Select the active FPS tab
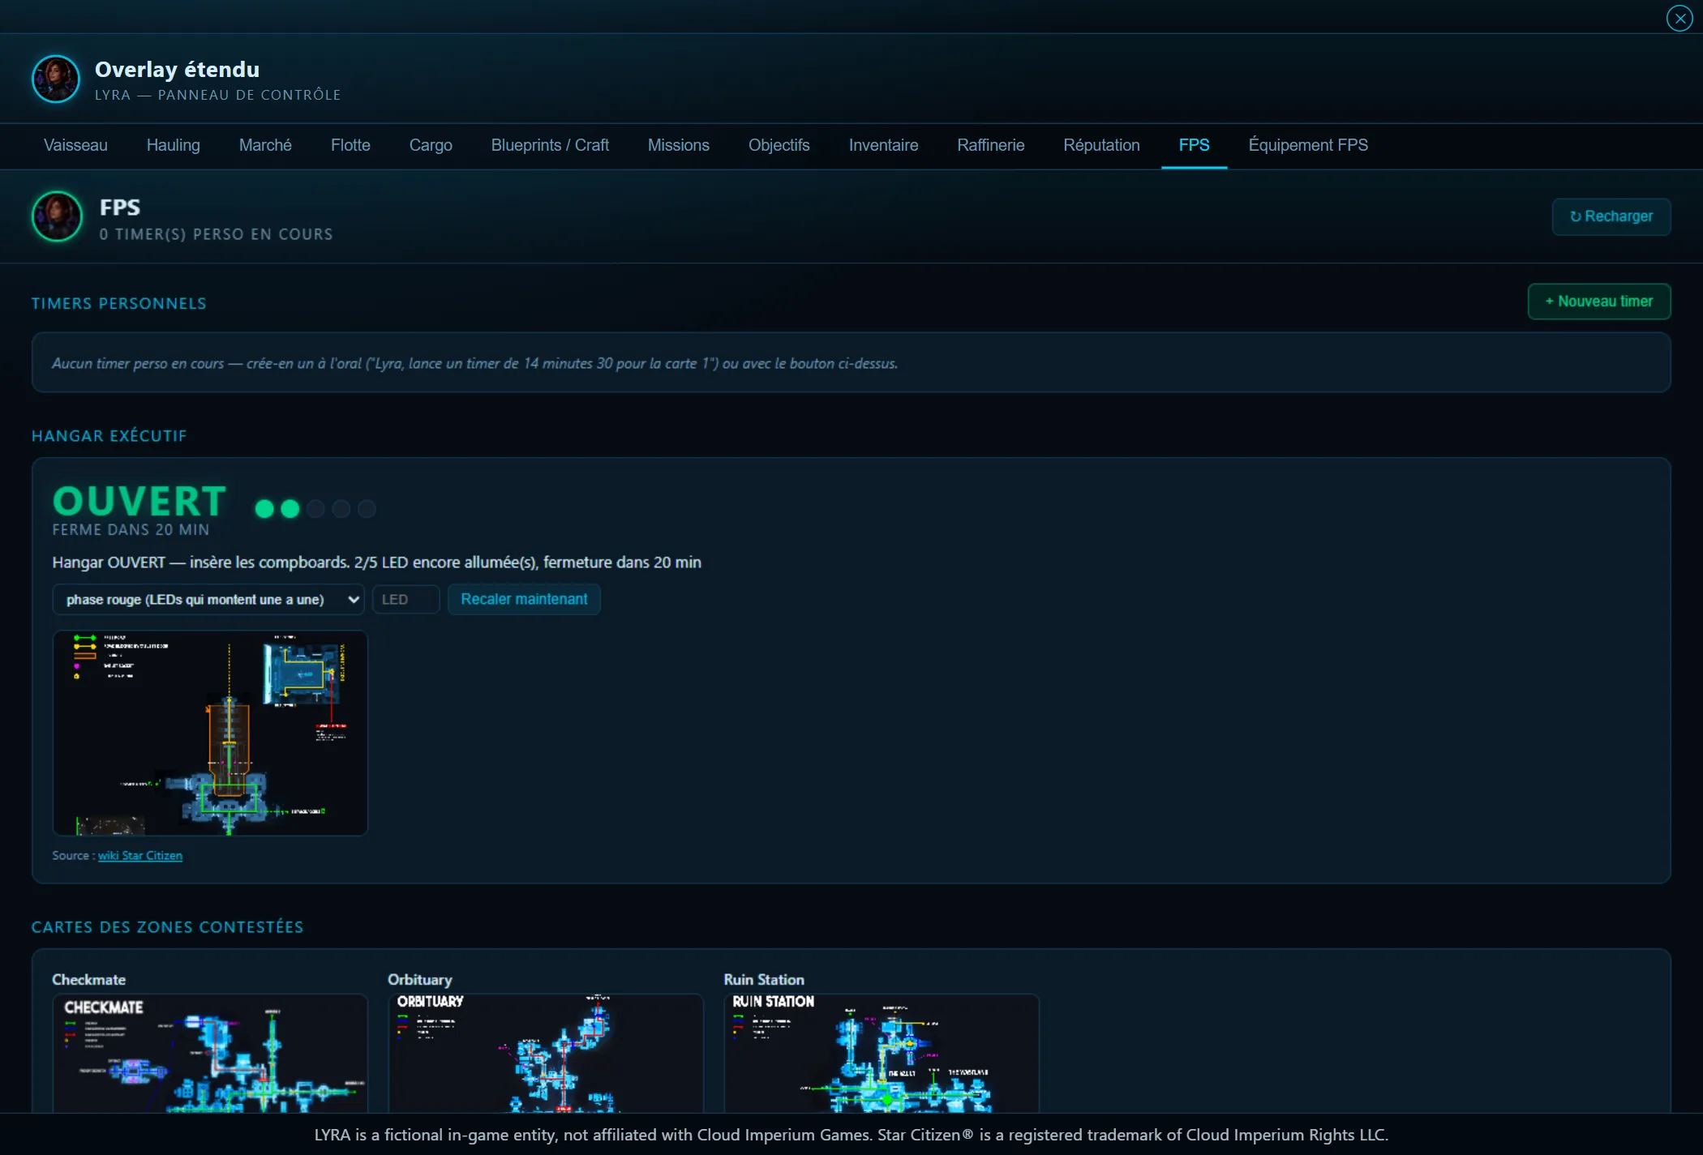Screen dimensions: 1703x1155 (1194, 145)
